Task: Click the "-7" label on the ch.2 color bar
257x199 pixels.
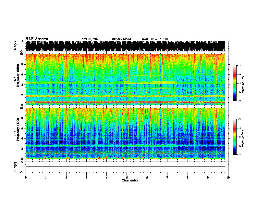Action: point(239,155)
